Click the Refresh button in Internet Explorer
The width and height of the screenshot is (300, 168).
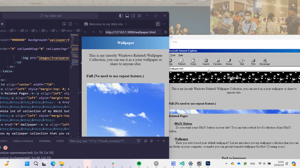(x=182, y=61)
